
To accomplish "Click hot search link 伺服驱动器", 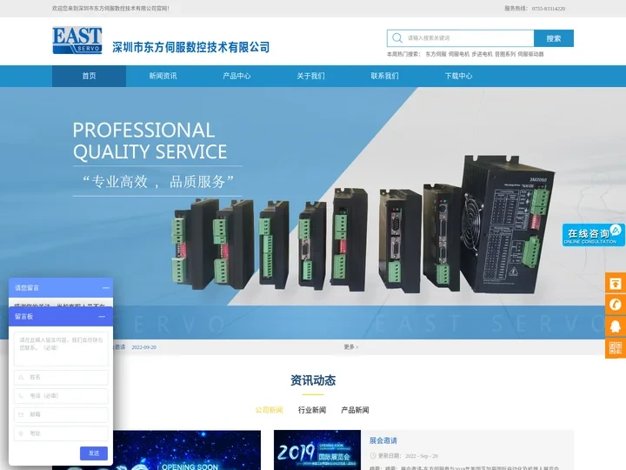I will [530, 54].
